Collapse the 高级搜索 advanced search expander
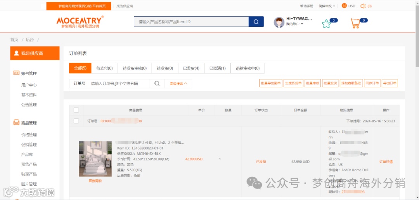Viewport: 419px width, 200px height. tap(178, 84)
